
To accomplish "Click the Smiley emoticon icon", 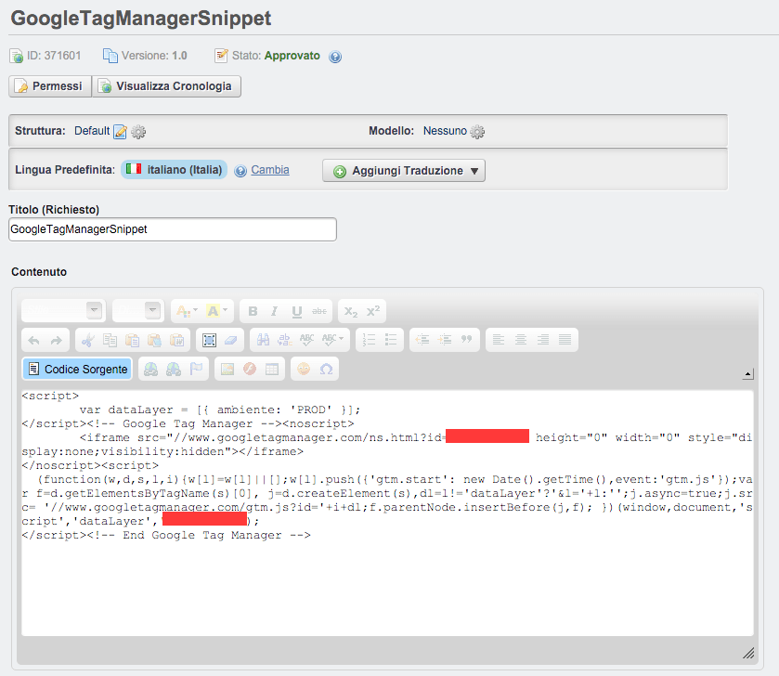I will tap(304, 369).
